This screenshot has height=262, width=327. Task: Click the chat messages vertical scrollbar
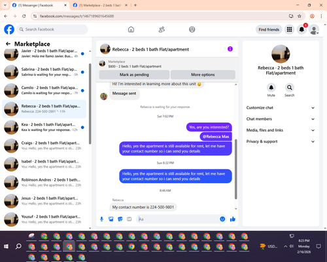(x=235, y=169)
